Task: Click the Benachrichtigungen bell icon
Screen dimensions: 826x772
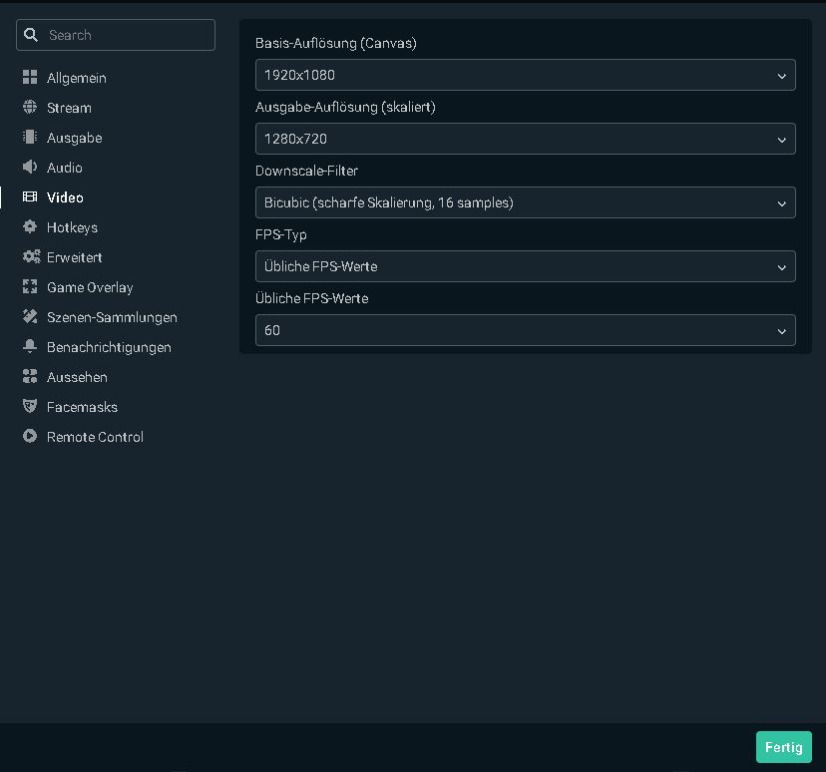Action: [30, 347]
